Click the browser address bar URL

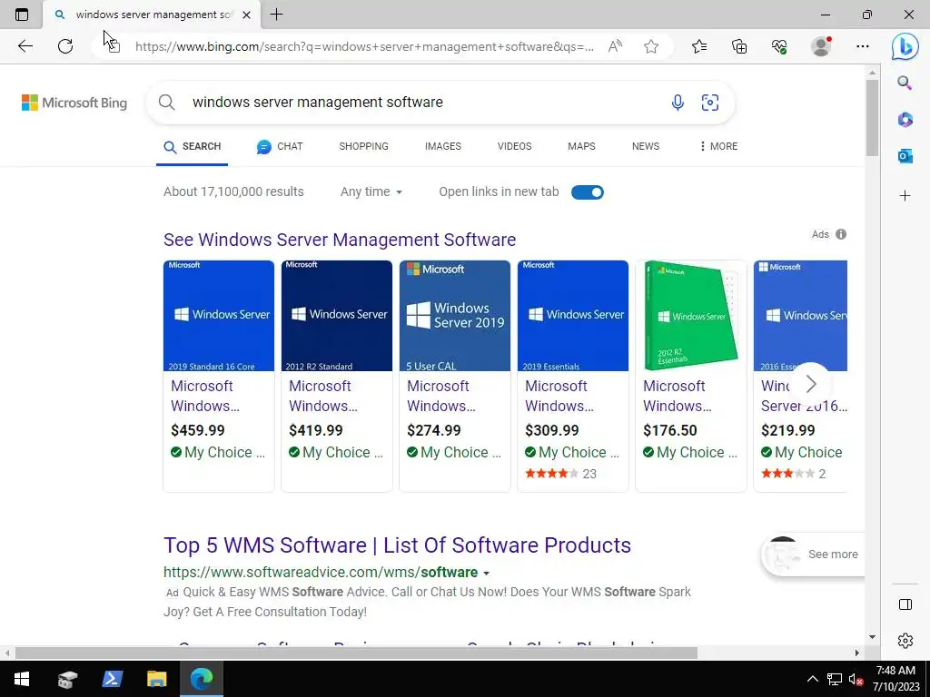coord(364,46)
